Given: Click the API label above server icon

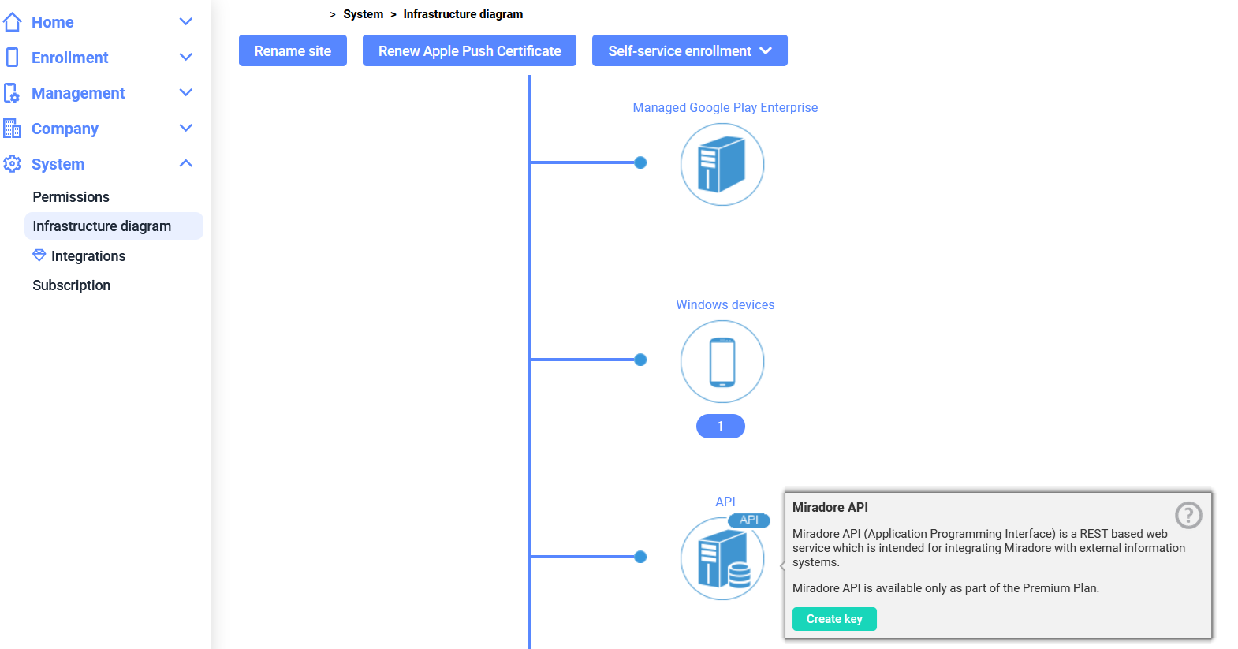Looking at the screenshot, I should point(725,502).
